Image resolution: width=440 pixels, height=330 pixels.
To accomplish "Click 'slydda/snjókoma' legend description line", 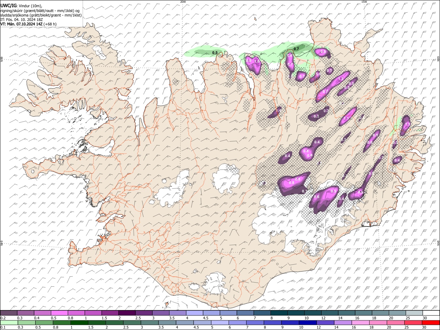I will click(x=41, y=15).
